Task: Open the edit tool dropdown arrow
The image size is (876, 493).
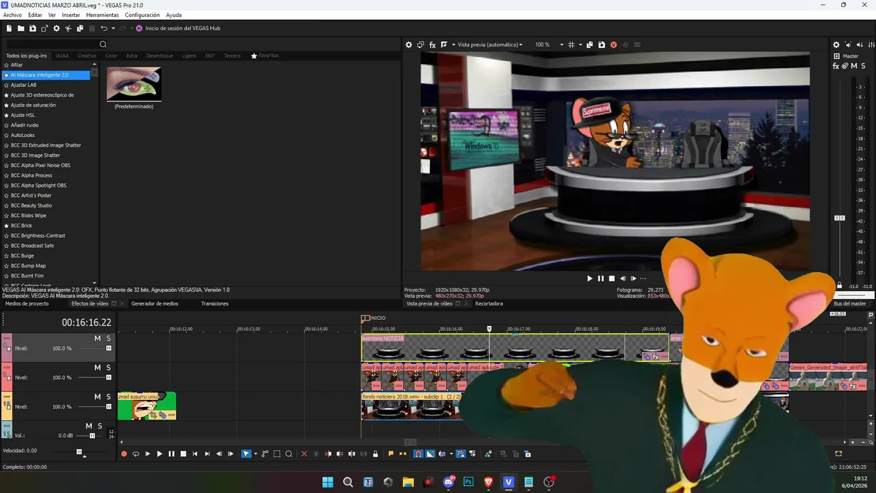Action: (255, 454)
